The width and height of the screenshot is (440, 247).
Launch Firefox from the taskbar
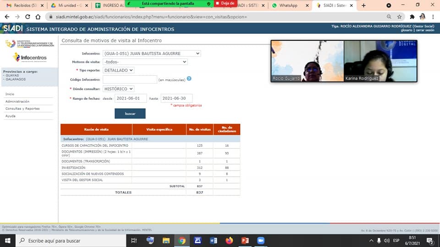click(229, 241)
